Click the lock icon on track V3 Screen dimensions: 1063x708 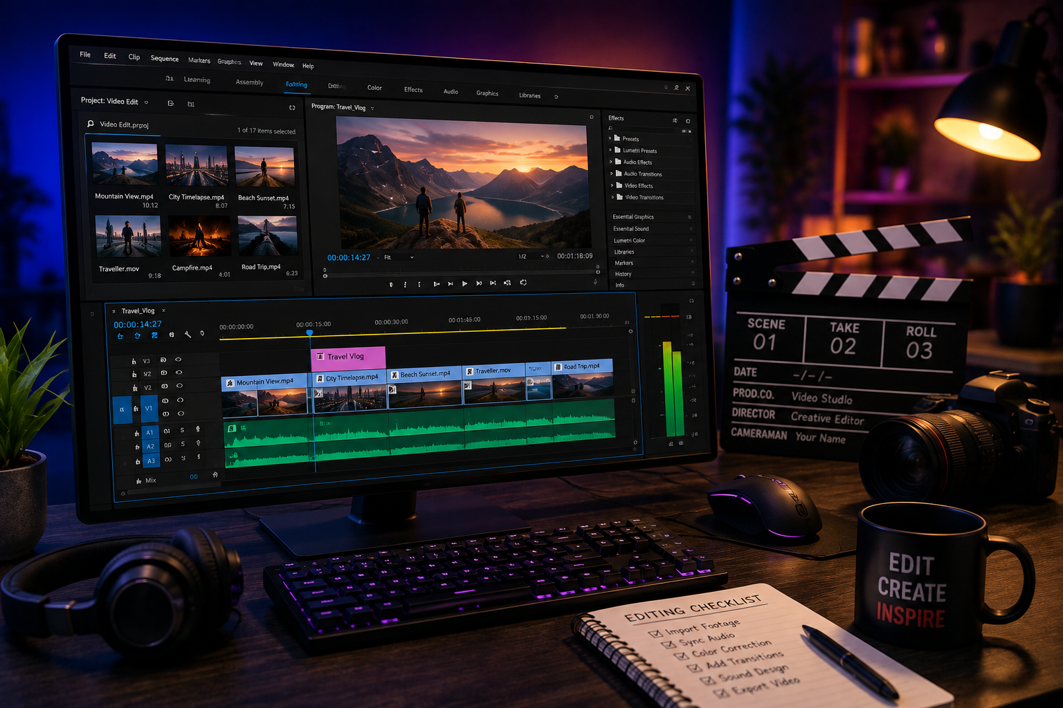click(x=134, y=361)
